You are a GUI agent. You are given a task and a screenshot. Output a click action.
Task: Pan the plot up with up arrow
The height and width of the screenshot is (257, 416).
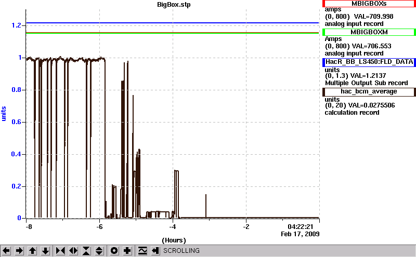point(32,251)
